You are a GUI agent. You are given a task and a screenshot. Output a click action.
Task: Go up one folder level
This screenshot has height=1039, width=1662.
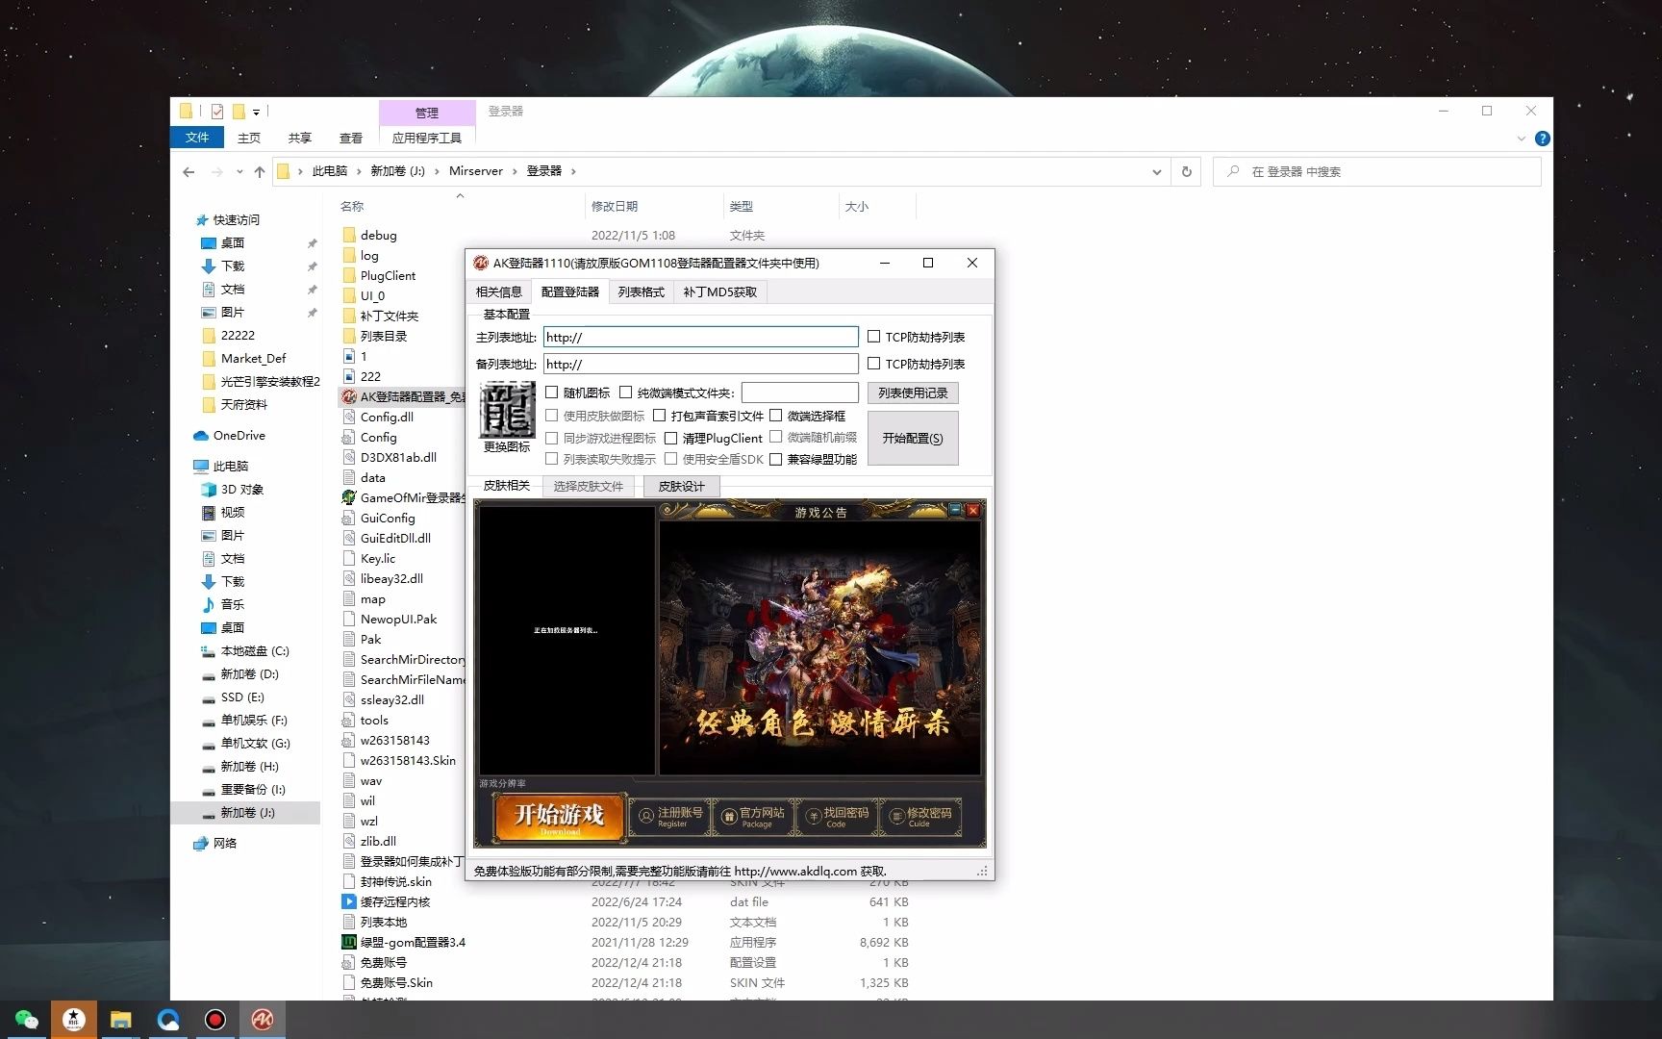click(260, 172)
